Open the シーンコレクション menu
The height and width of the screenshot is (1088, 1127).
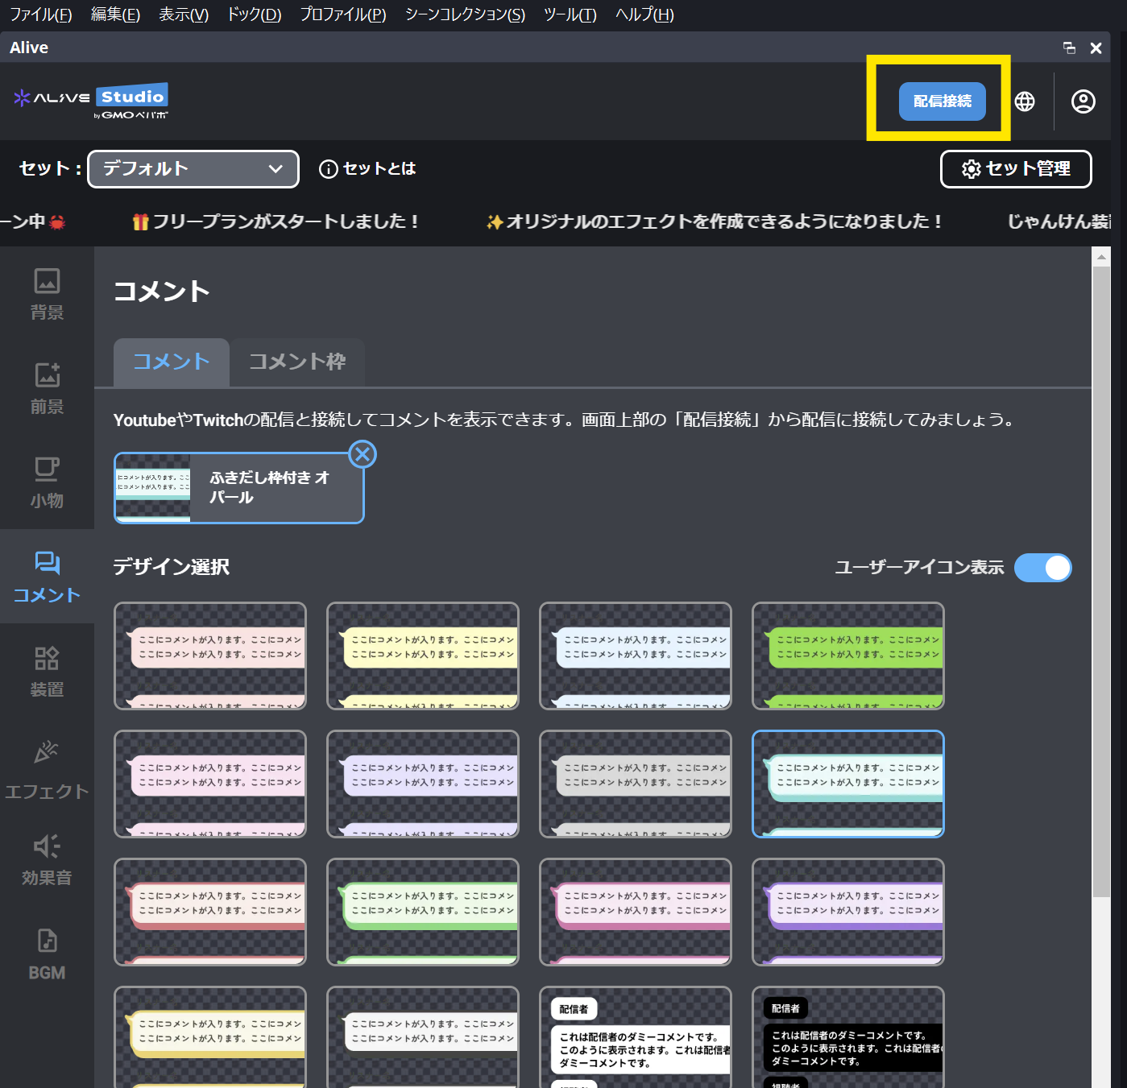pos(465,14)
